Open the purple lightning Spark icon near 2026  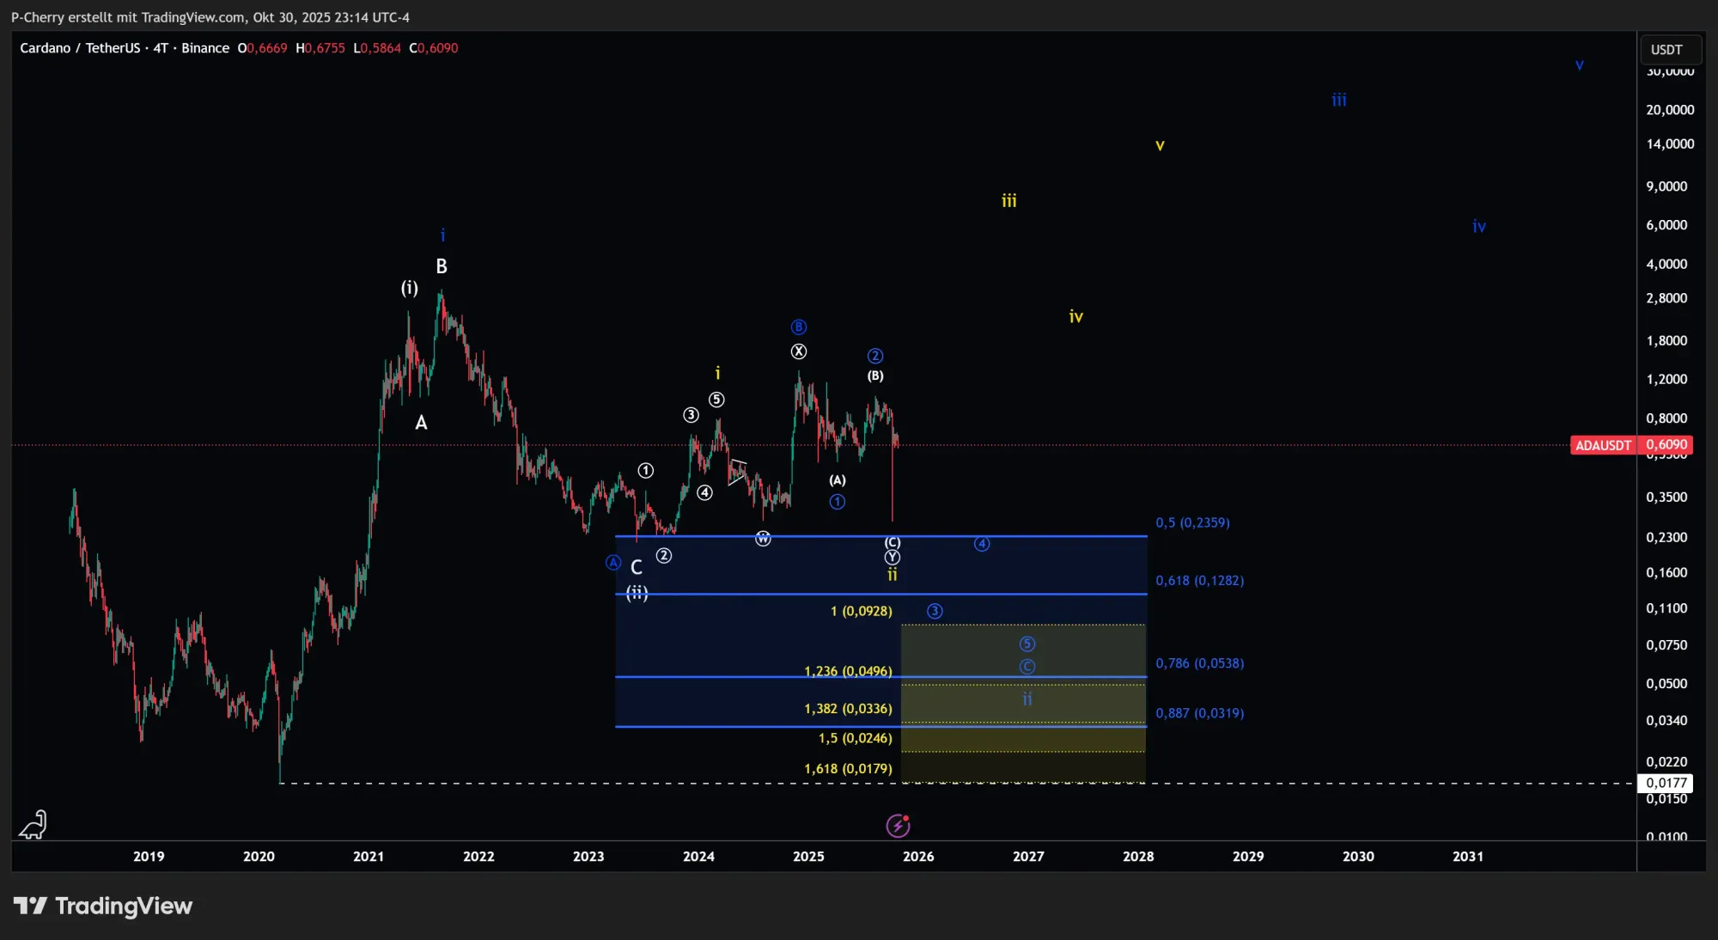pos(897,825)
